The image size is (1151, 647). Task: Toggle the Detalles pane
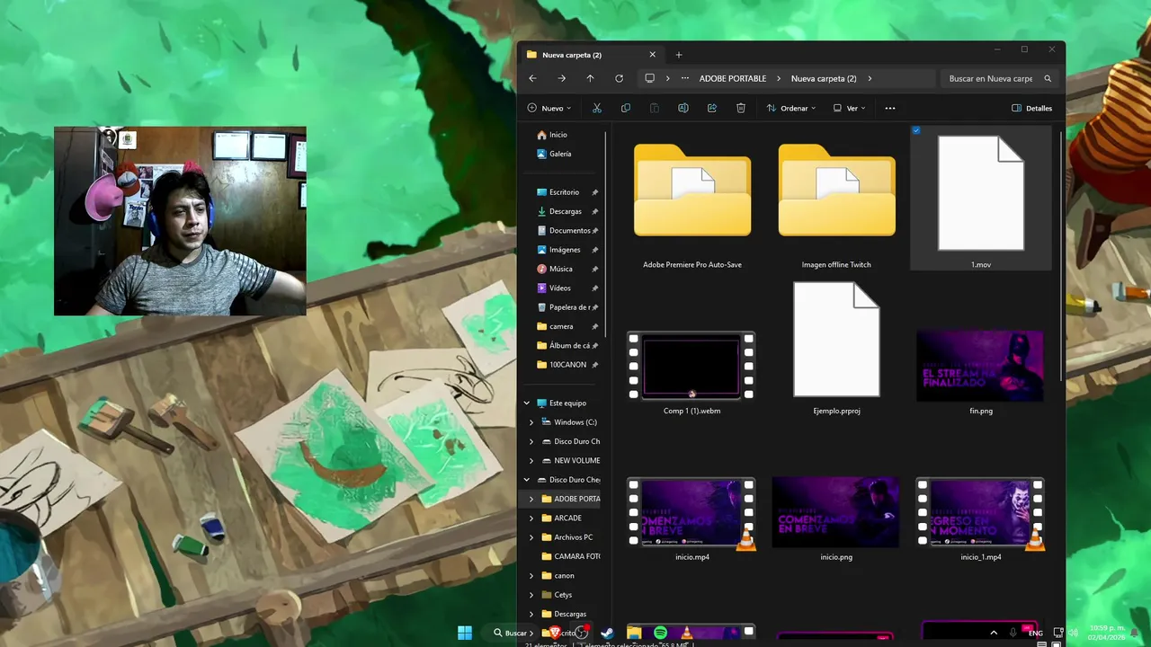pos(1031,108)
